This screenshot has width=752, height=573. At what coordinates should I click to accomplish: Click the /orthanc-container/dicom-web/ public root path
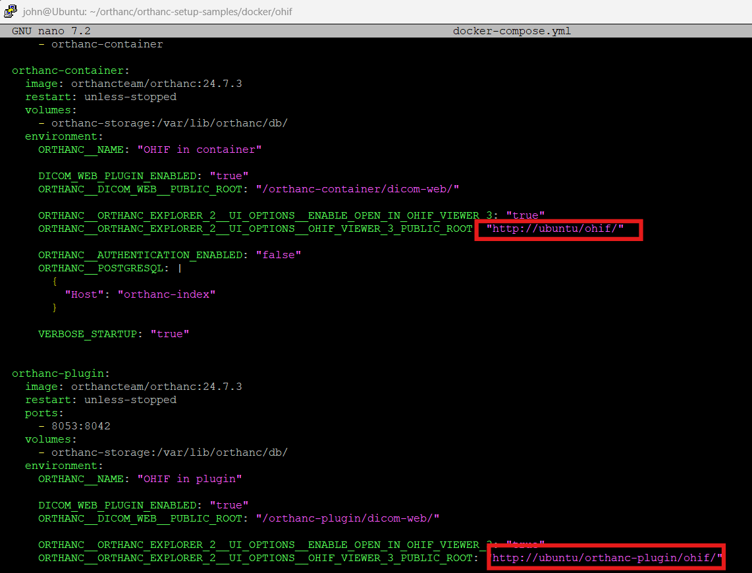click(358, 188)
